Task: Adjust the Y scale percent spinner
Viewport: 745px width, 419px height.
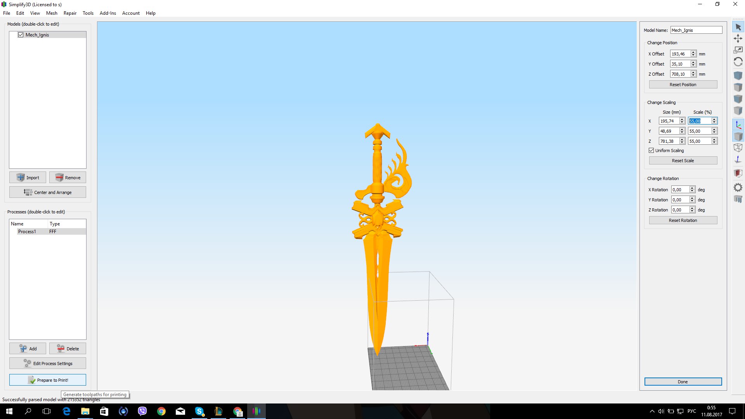Action: point(714,131)
